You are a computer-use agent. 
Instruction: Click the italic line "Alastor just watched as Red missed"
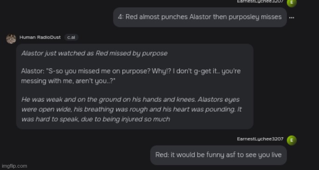click(x=94, y=54)
